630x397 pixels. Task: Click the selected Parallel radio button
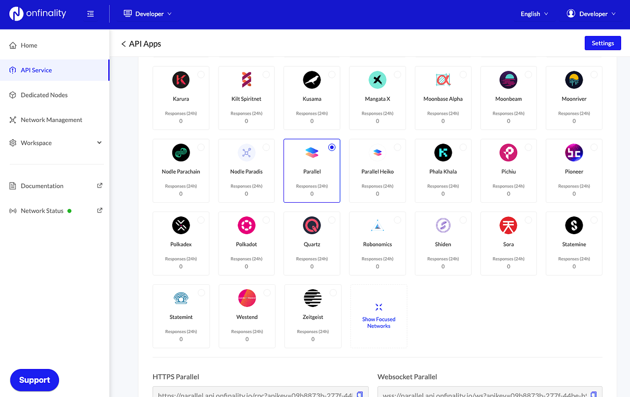(332, 147)
